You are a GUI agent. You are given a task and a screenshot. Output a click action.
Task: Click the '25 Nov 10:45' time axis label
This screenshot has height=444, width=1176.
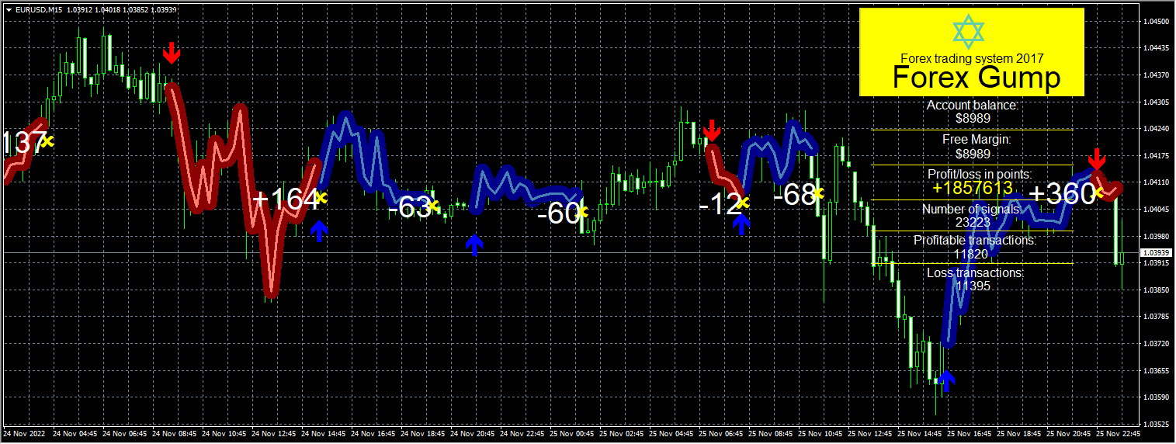coord(822,433)
